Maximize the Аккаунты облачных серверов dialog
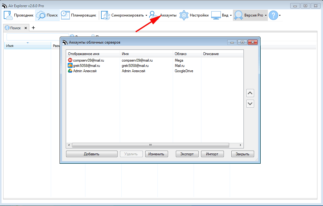The image size is (323, 206). pyautogui.click(x=242, y=42)
